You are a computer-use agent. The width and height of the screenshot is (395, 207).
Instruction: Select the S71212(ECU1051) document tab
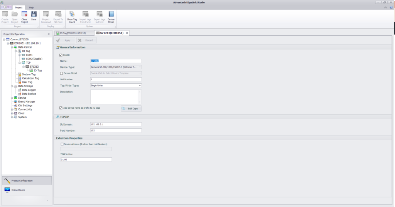[111, 33]
